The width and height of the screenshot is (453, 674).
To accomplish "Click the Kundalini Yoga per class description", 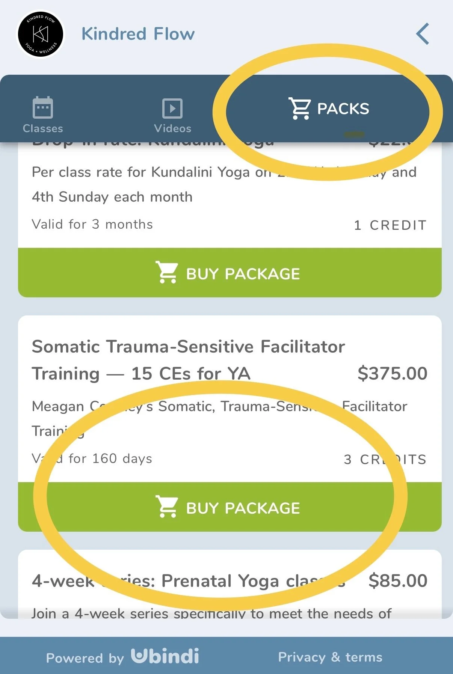I will (x=224, y=184).
